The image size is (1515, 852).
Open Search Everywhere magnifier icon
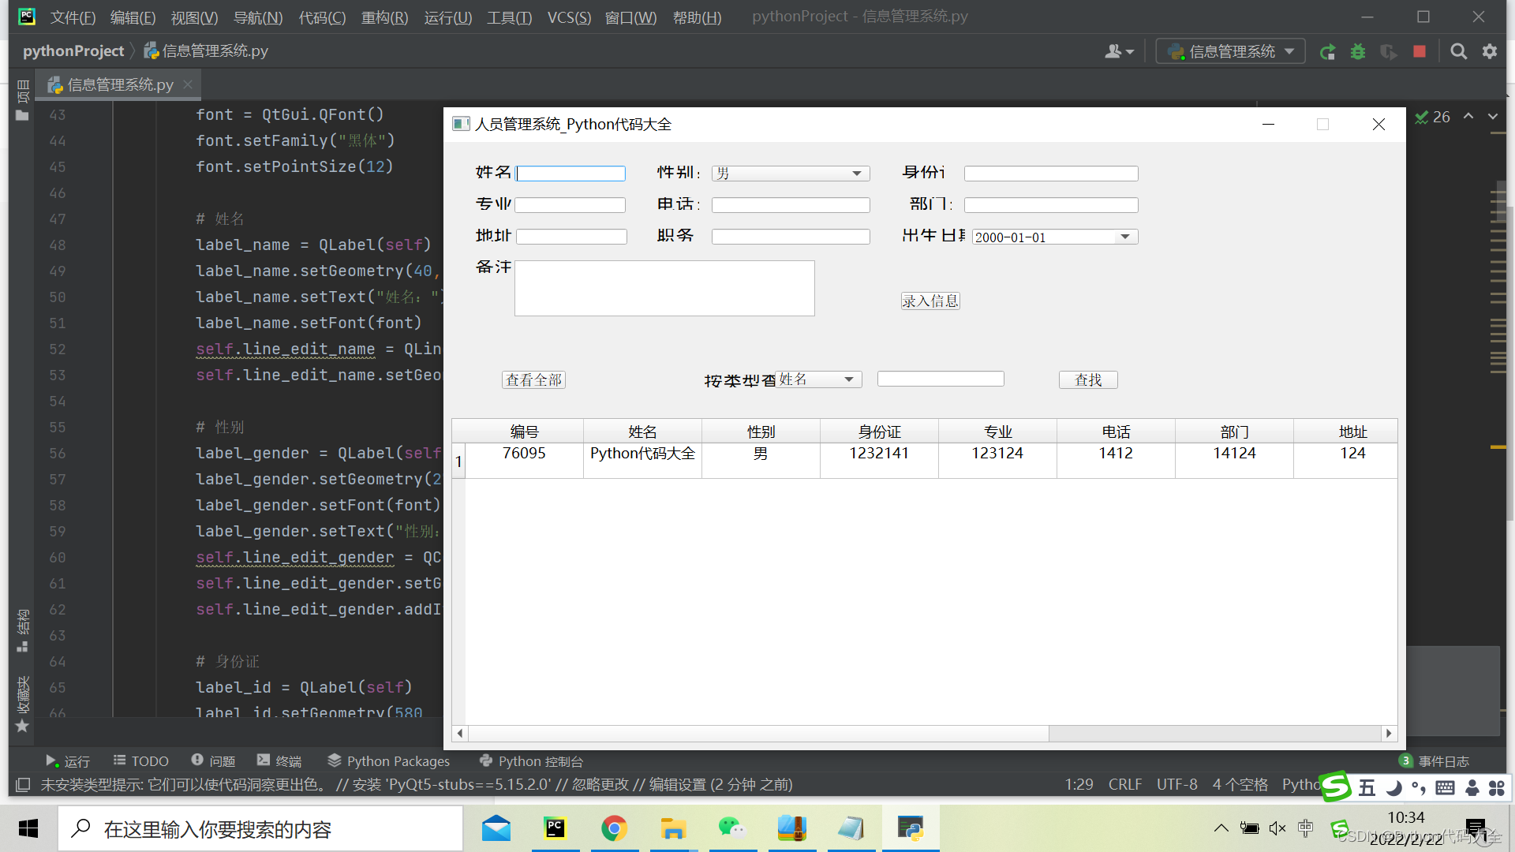coord(1458,51)
